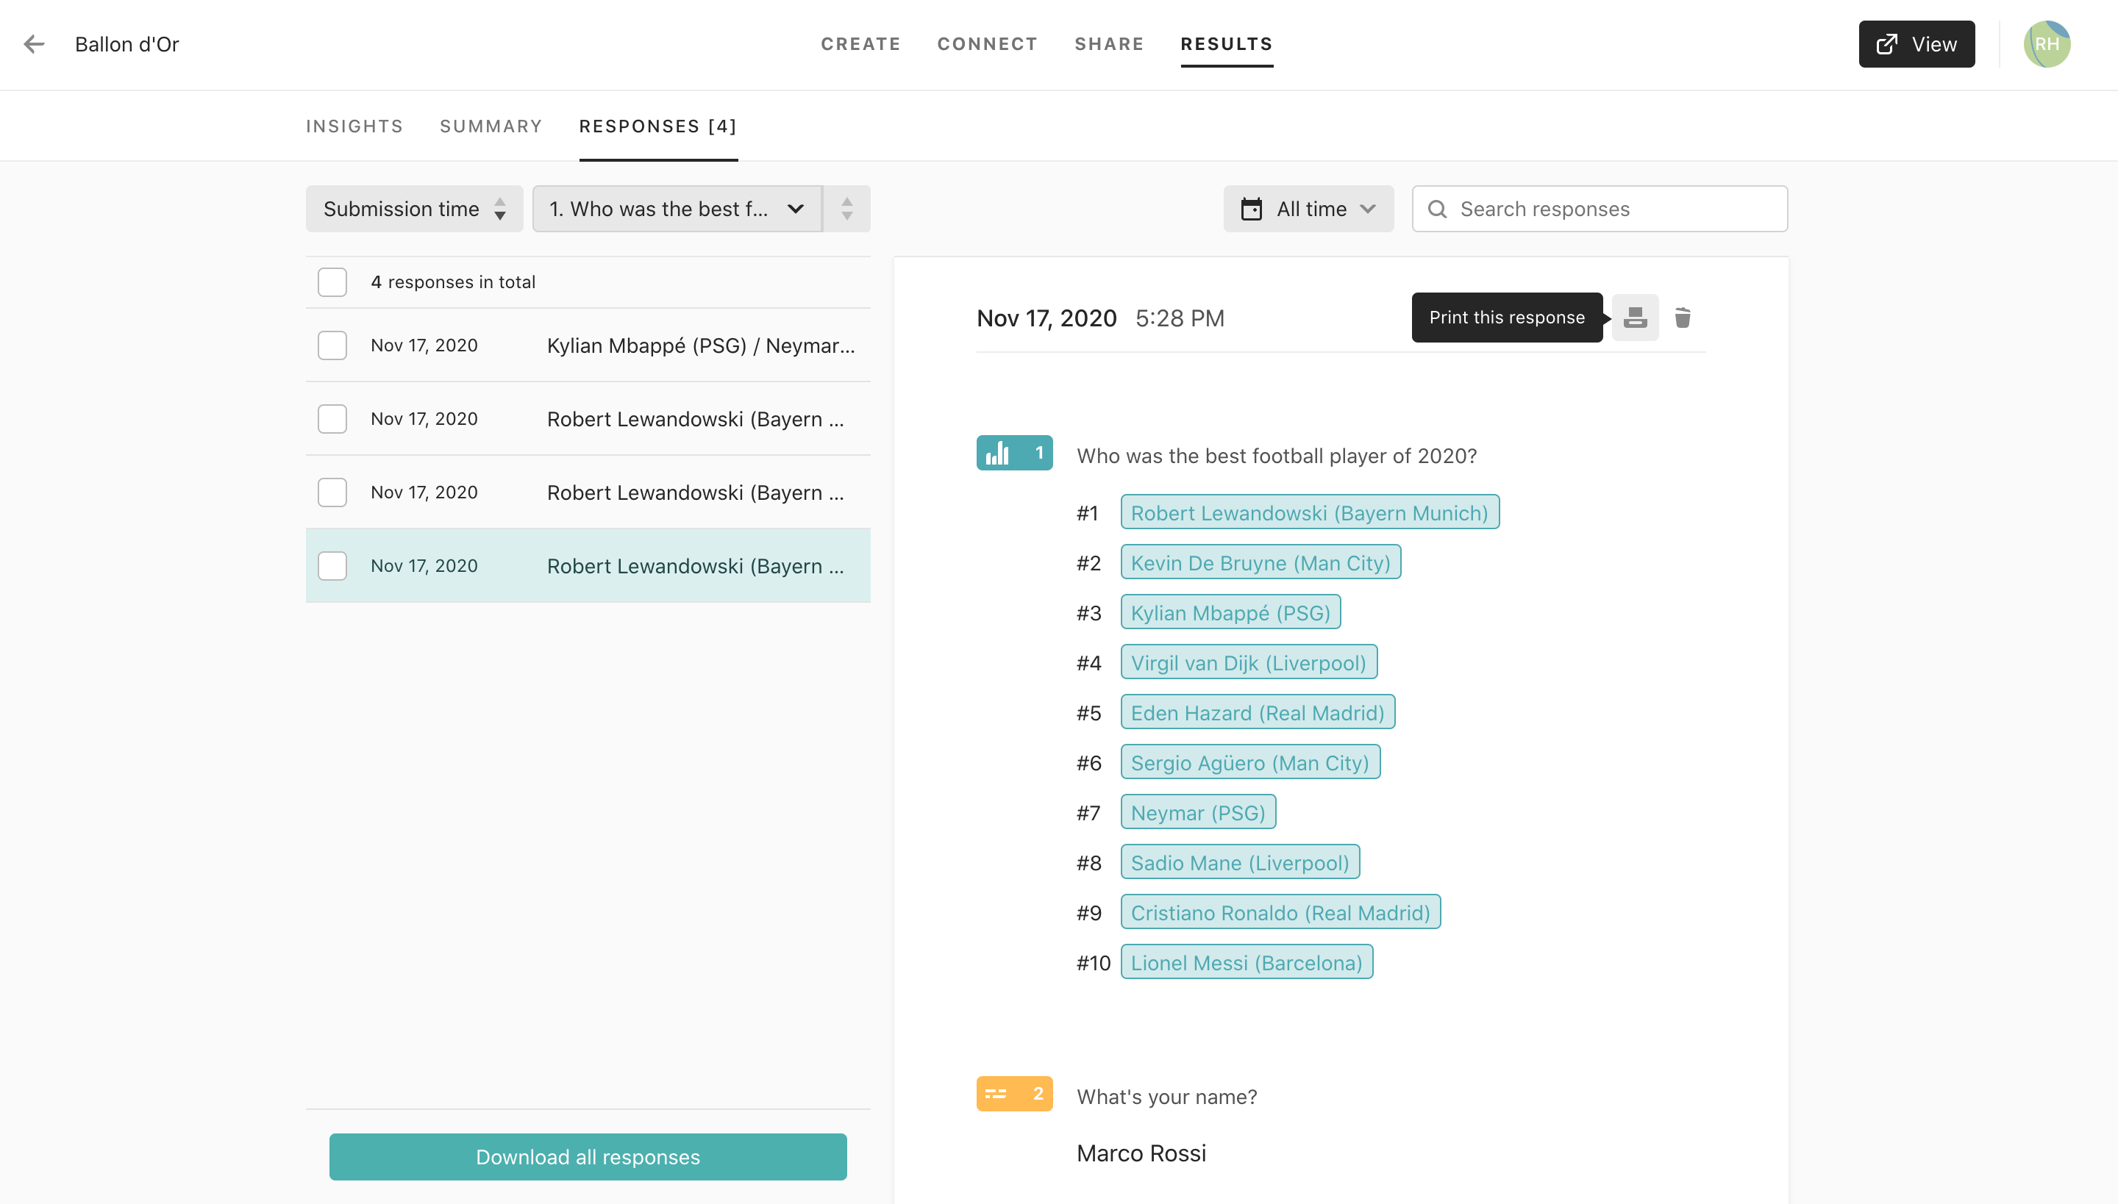The height and width of the screenshot is (1204, 2118).
Task: Click the magnifier icon in search box
Action: pyautogui.click(x=1438, y=209)
